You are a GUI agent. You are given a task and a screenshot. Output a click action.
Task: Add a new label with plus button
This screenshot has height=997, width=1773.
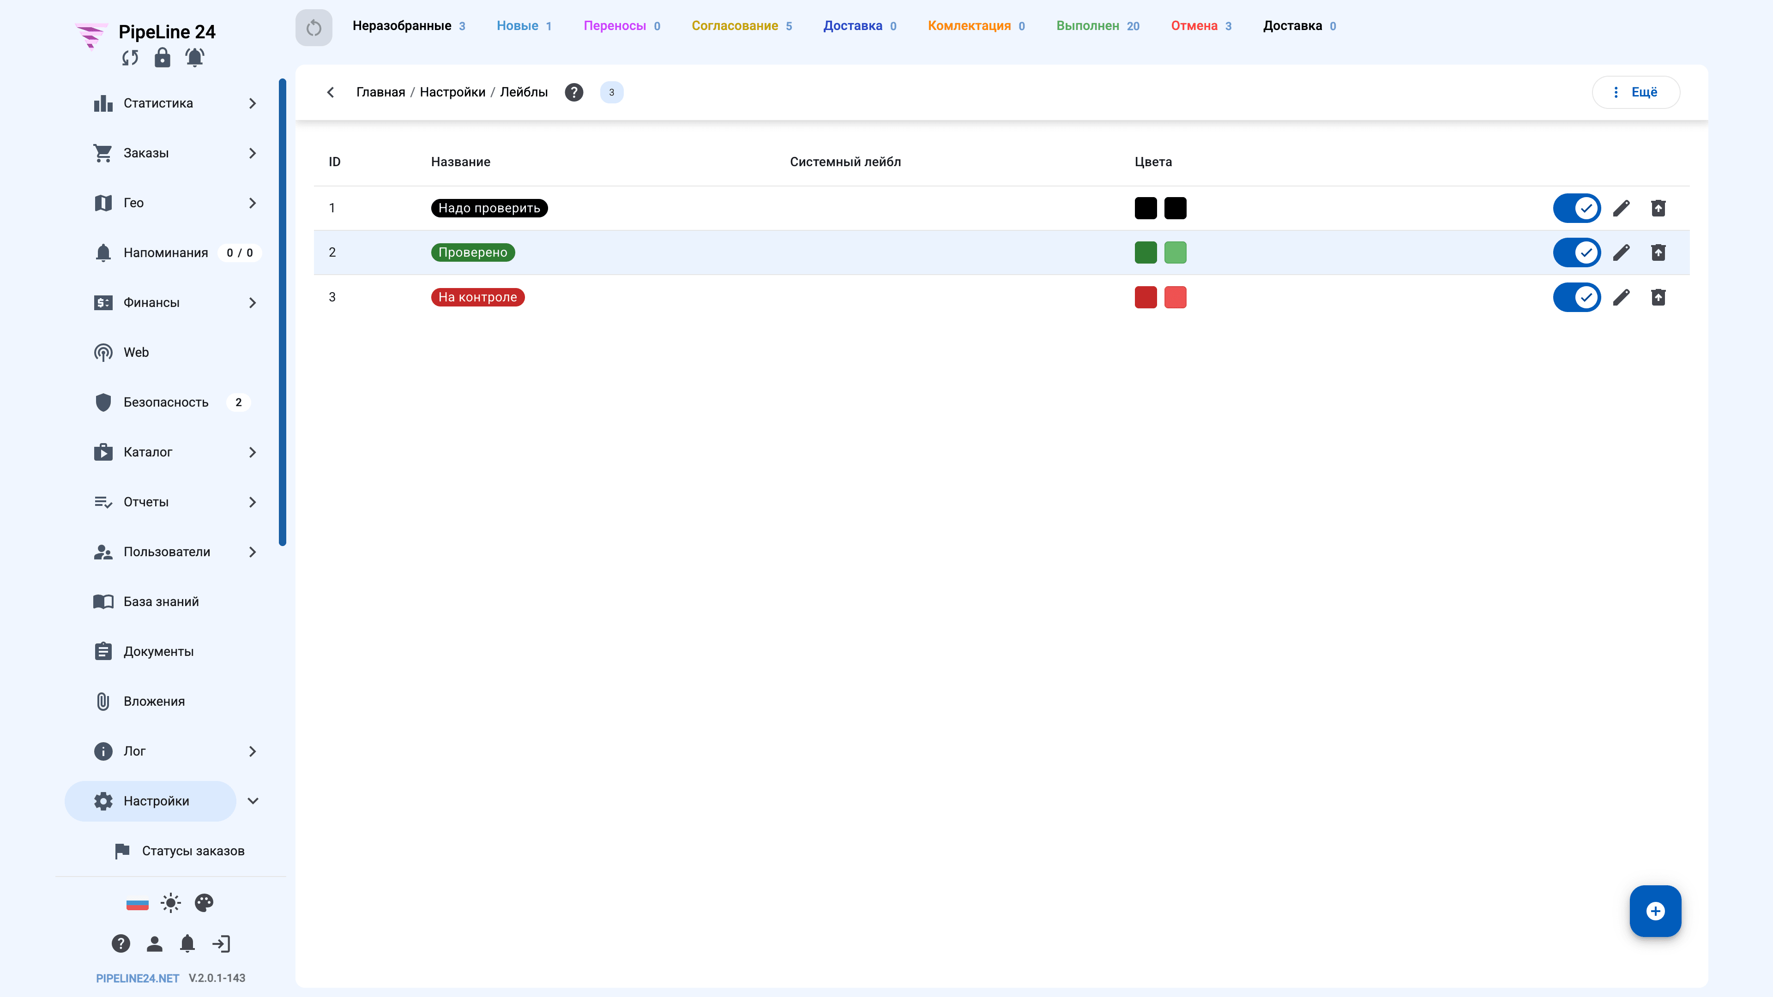[x=1655, y=911]
